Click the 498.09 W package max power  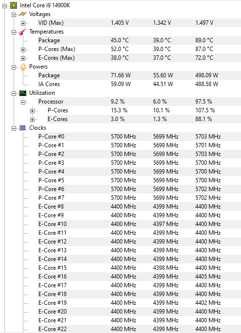[x=207, y=75]
